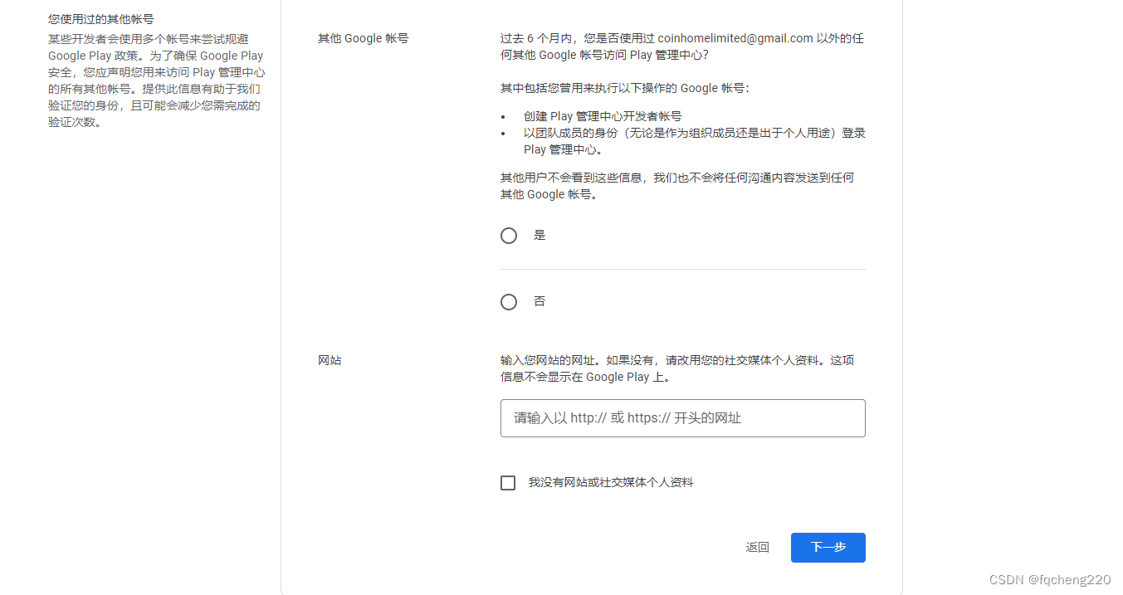Screen dimensions: 1123x595
Task: Click the 网站 section label
Action: 330,359
